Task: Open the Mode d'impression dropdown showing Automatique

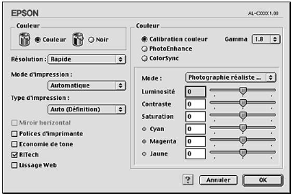Action: click(87, 85)
